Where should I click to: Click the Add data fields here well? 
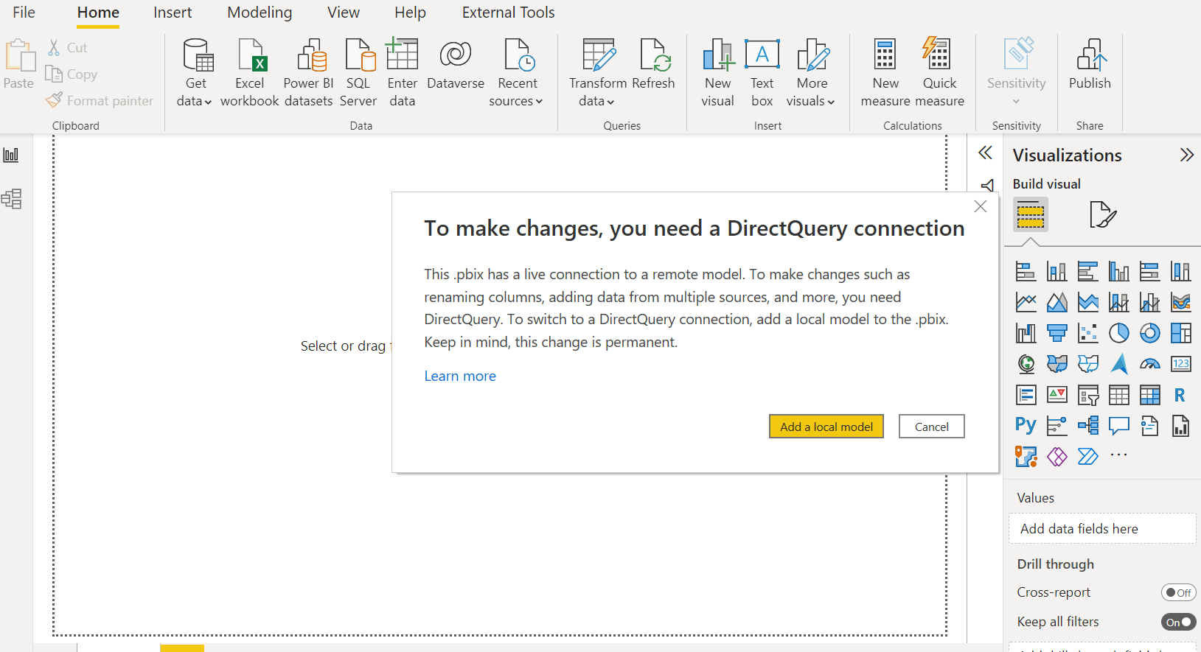tap(1102, 529)
